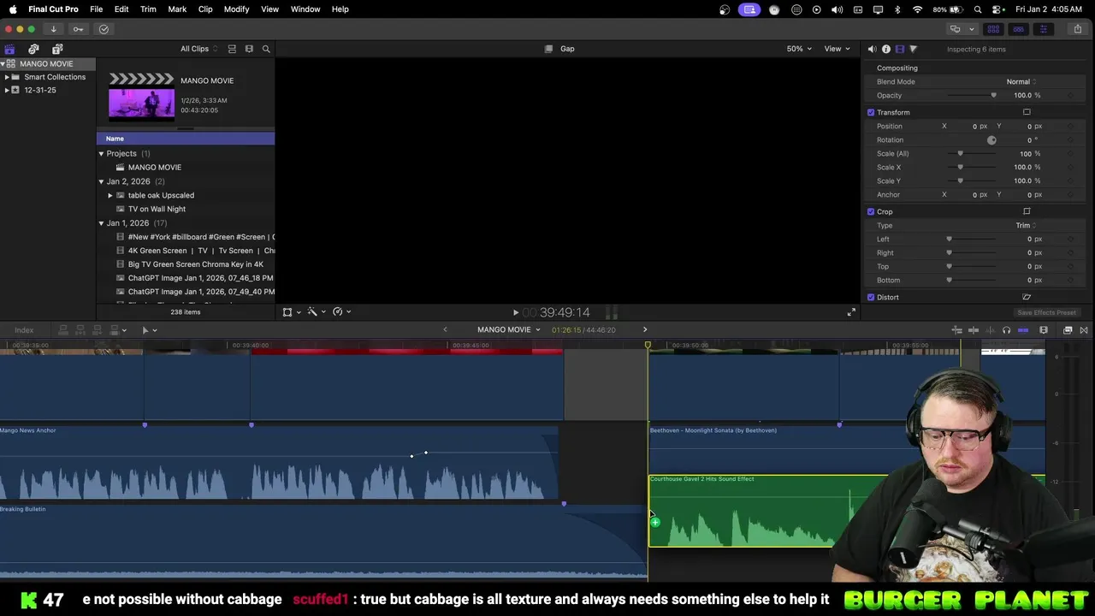Expand the Smart Collections folder
1095x616 pixels.
(7, 77)
